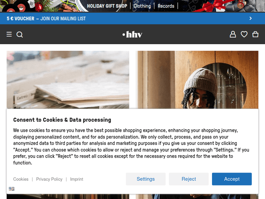Open the user account icon

233,34
